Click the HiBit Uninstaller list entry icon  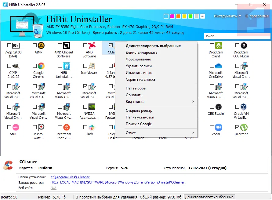click(x=67, y=66)
